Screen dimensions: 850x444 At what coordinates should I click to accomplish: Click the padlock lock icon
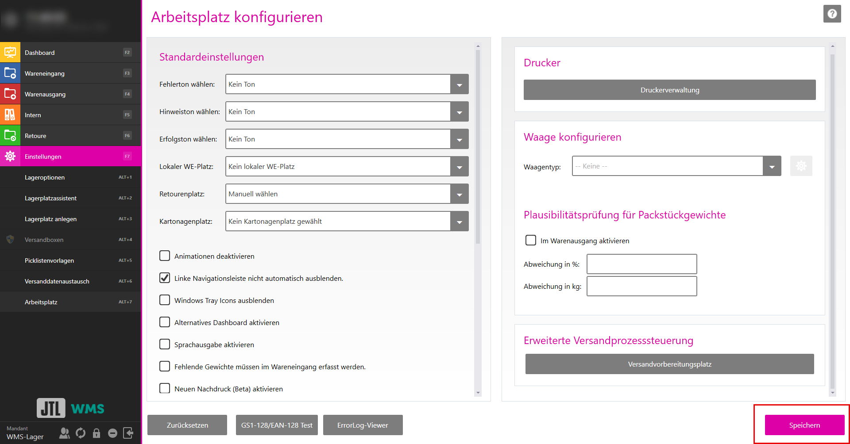pos(97,433)
